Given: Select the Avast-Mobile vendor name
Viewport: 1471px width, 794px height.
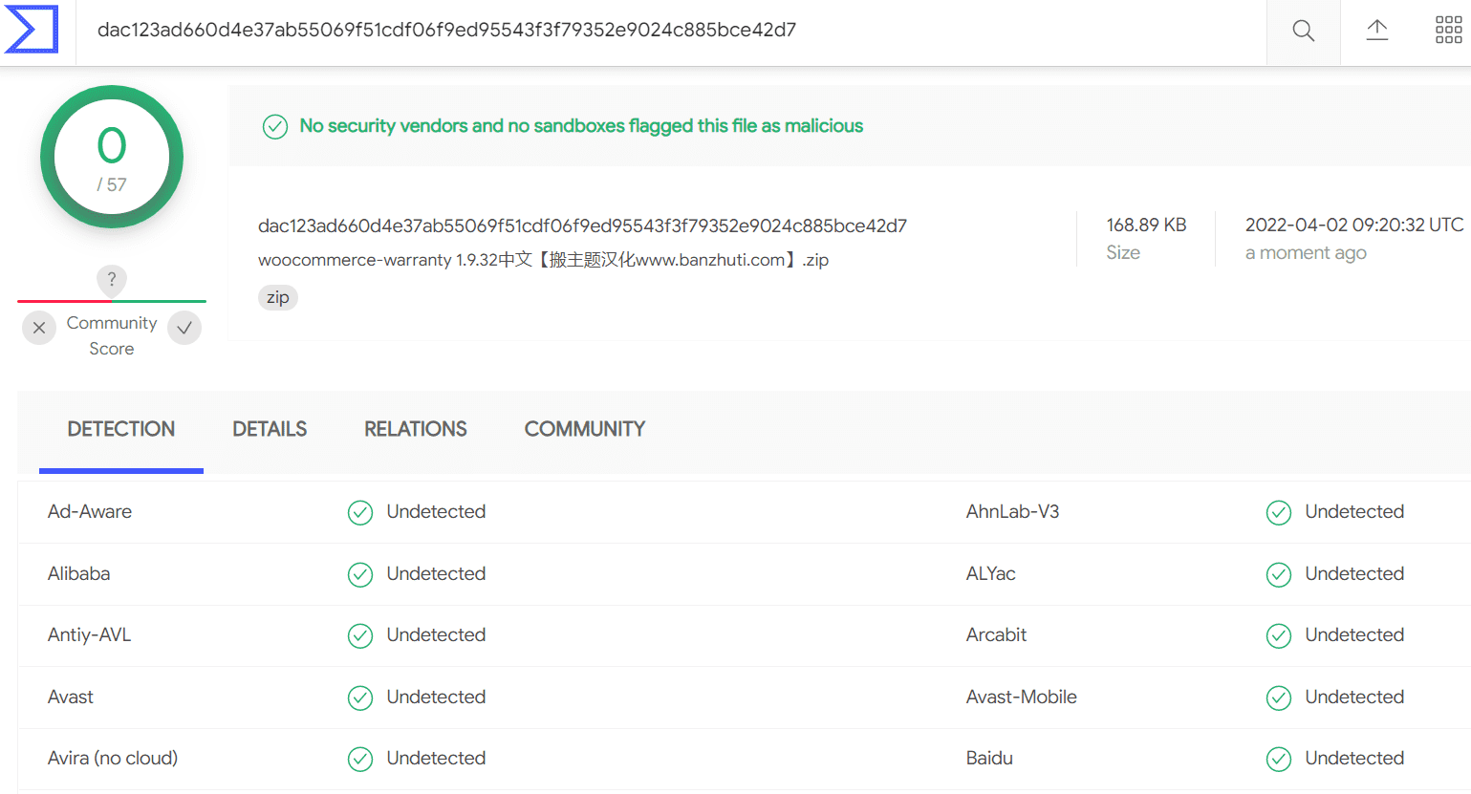Looking at the screenshot, I should point(1022,697).
